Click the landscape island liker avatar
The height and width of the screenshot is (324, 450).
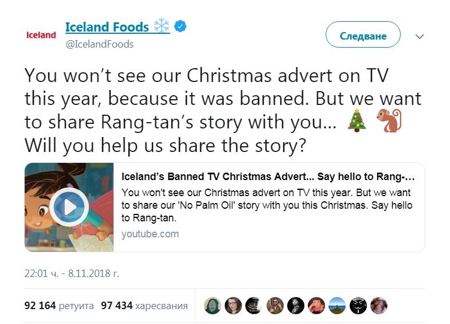coord(337,306)
